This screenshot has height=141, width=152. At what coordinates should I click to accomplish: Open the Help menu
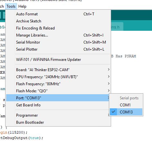[x=22, y=6]
